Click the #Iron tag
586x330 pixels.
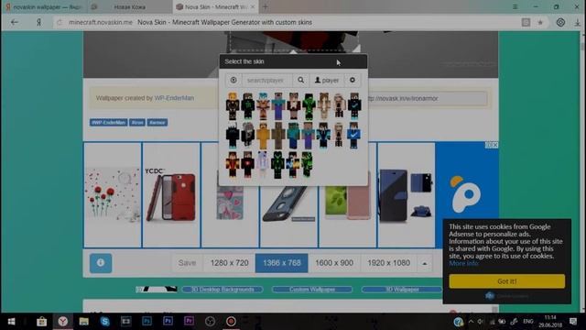tap(137, 123)
